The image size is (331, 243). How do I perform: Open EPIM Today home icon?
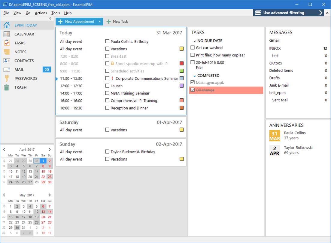click(7, 25)
